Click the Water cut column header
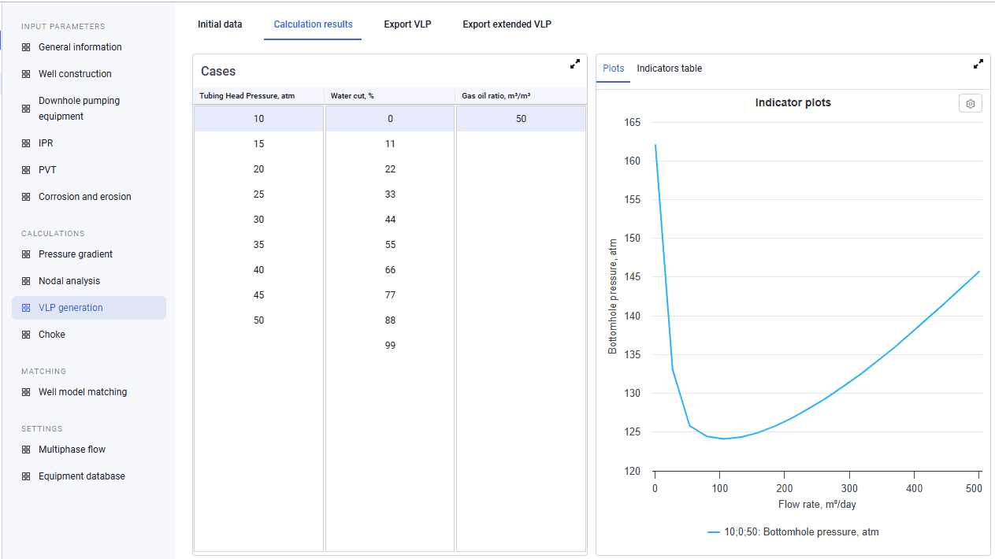 point(390,96)
